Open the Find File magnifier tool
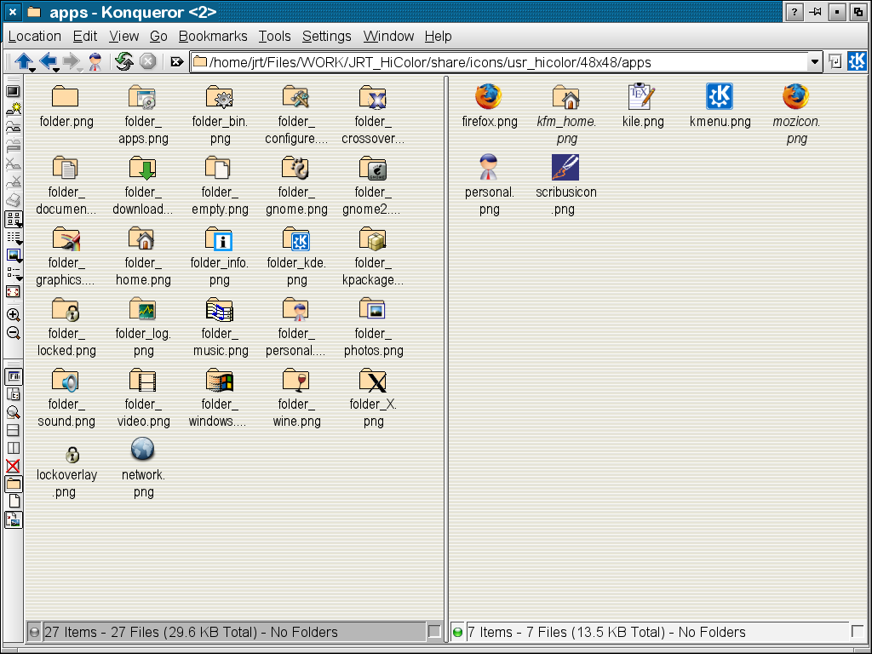 click(14, 412)
